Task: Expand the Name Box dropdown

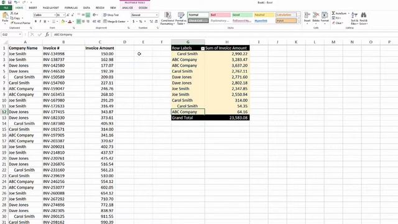Action: coord(20,34)
